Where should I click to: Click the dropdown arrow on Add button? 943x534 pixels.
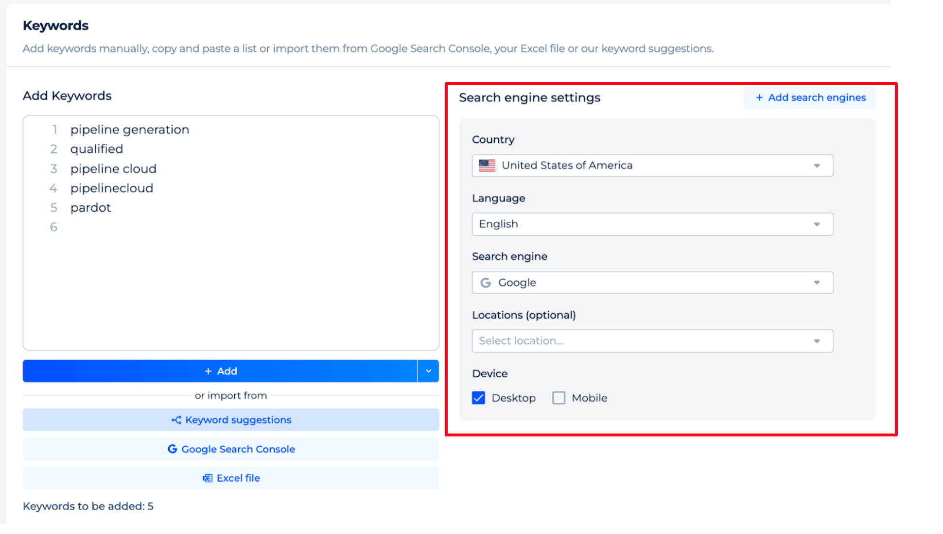[427, 371]
